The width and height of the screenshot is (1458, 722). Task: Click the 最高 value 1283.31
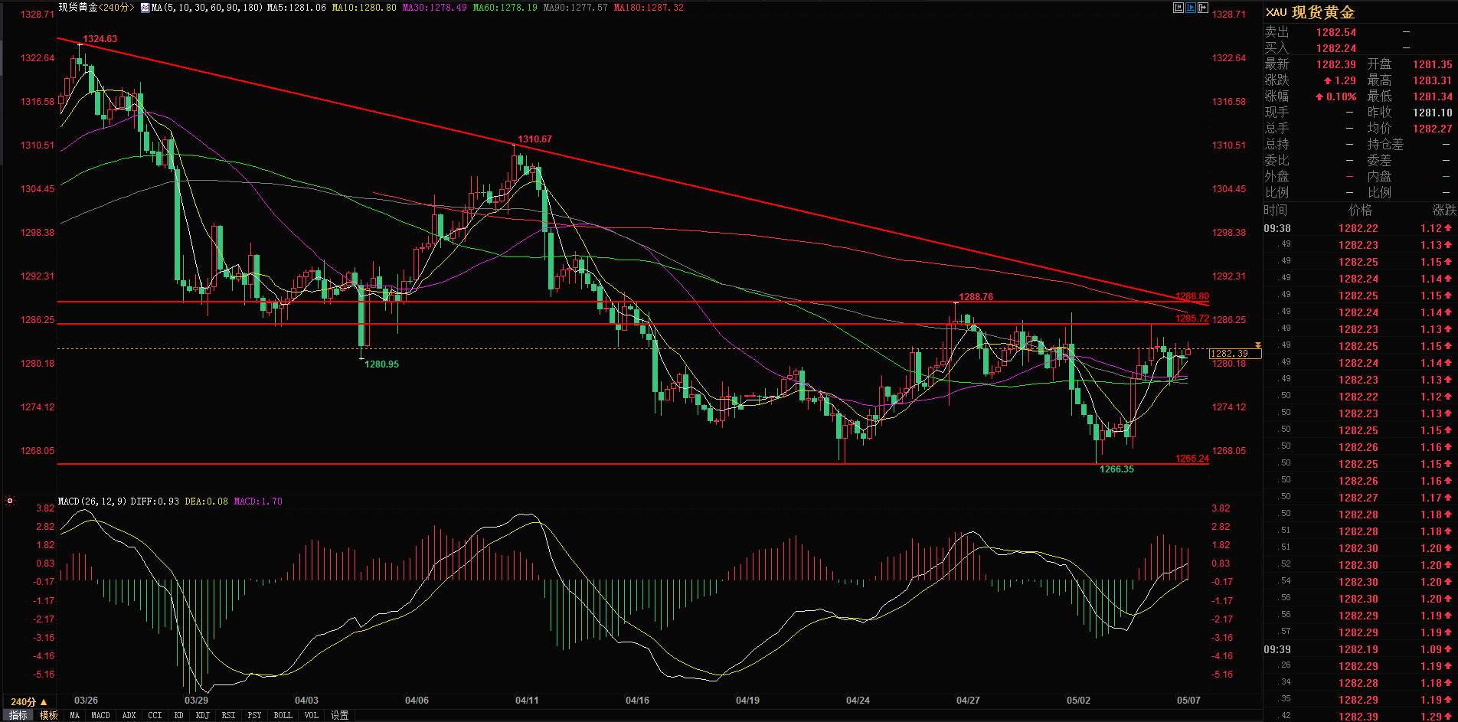1432,80
